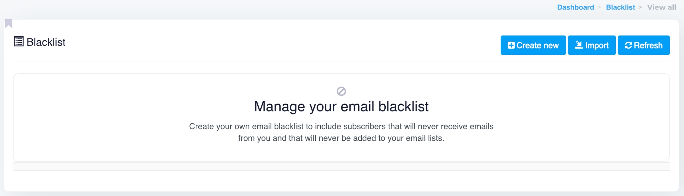684x196 pixels.
Task: Select the 'View all' breadcrumb item
Action: click(661, 7)
